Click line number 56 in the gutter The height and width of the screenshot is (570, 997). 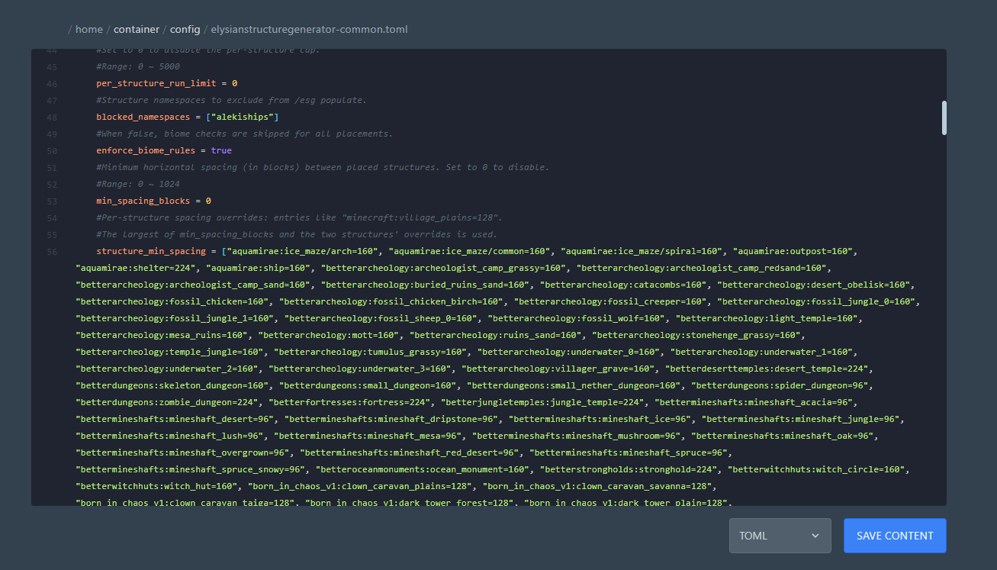pos(52,251)
